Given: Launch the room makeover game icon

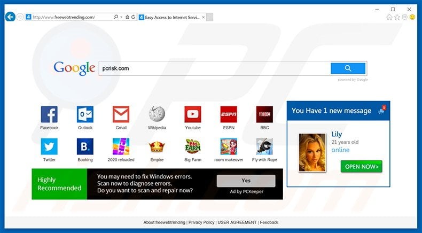Looking at the screenshot, I should click(229, 146).
